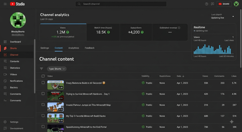Image resolution: width=242 pixels, height=132 pixels.
Task: Check the Speedrunning Minecraft row checkbox
Action: point(43,127)
